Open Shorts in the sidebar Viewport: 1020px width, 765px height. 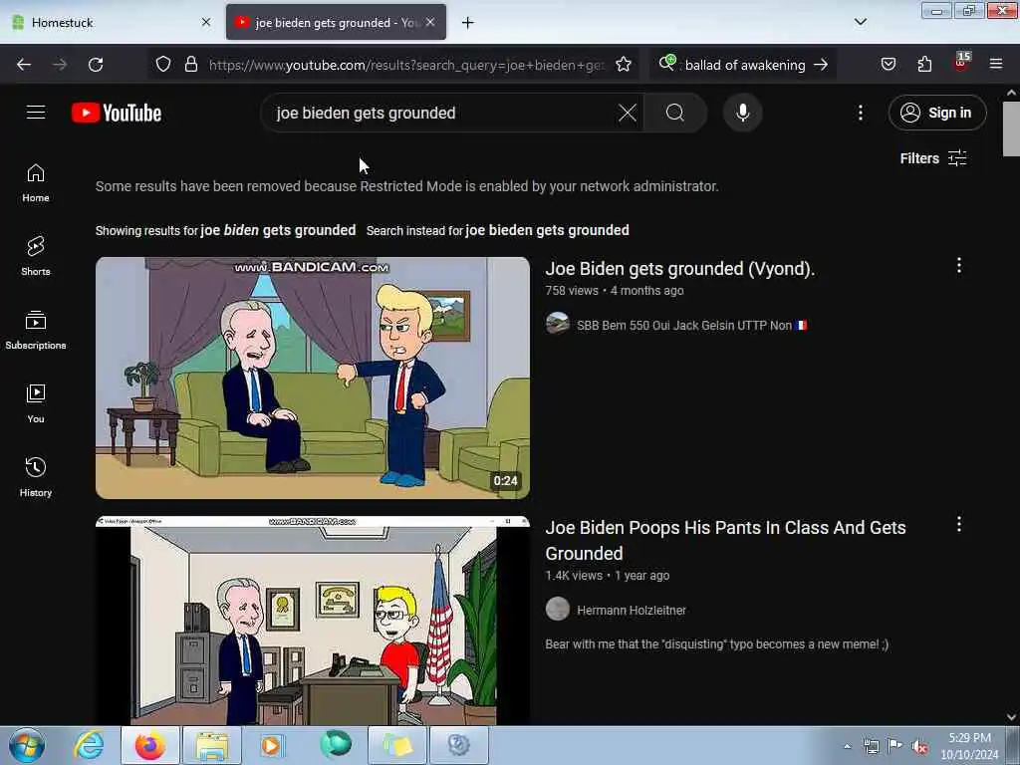(x=36, y=256)
